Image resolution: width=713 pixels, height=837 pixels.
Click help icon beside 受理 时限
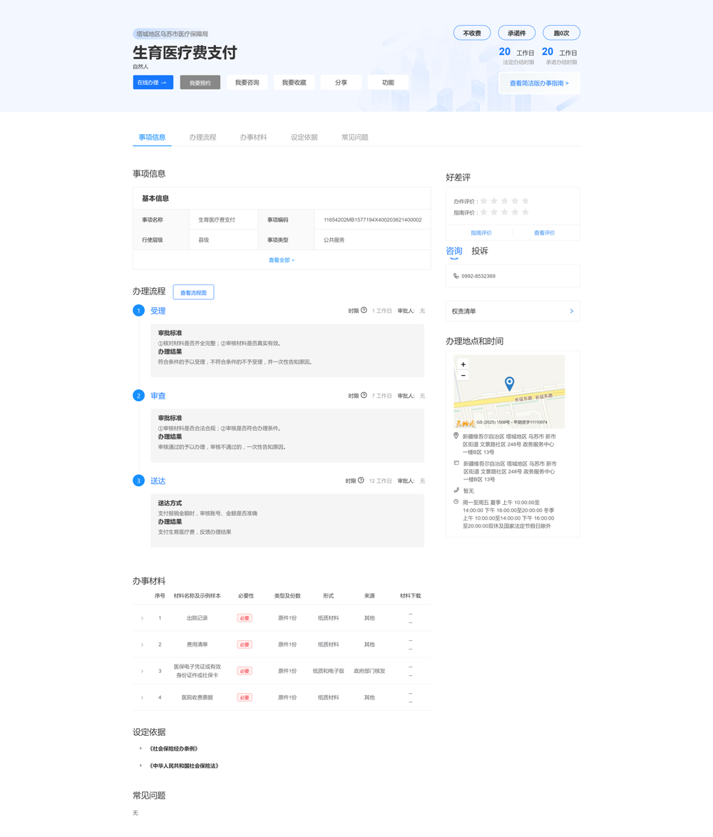pyautogui.click(x=364, y=310)
